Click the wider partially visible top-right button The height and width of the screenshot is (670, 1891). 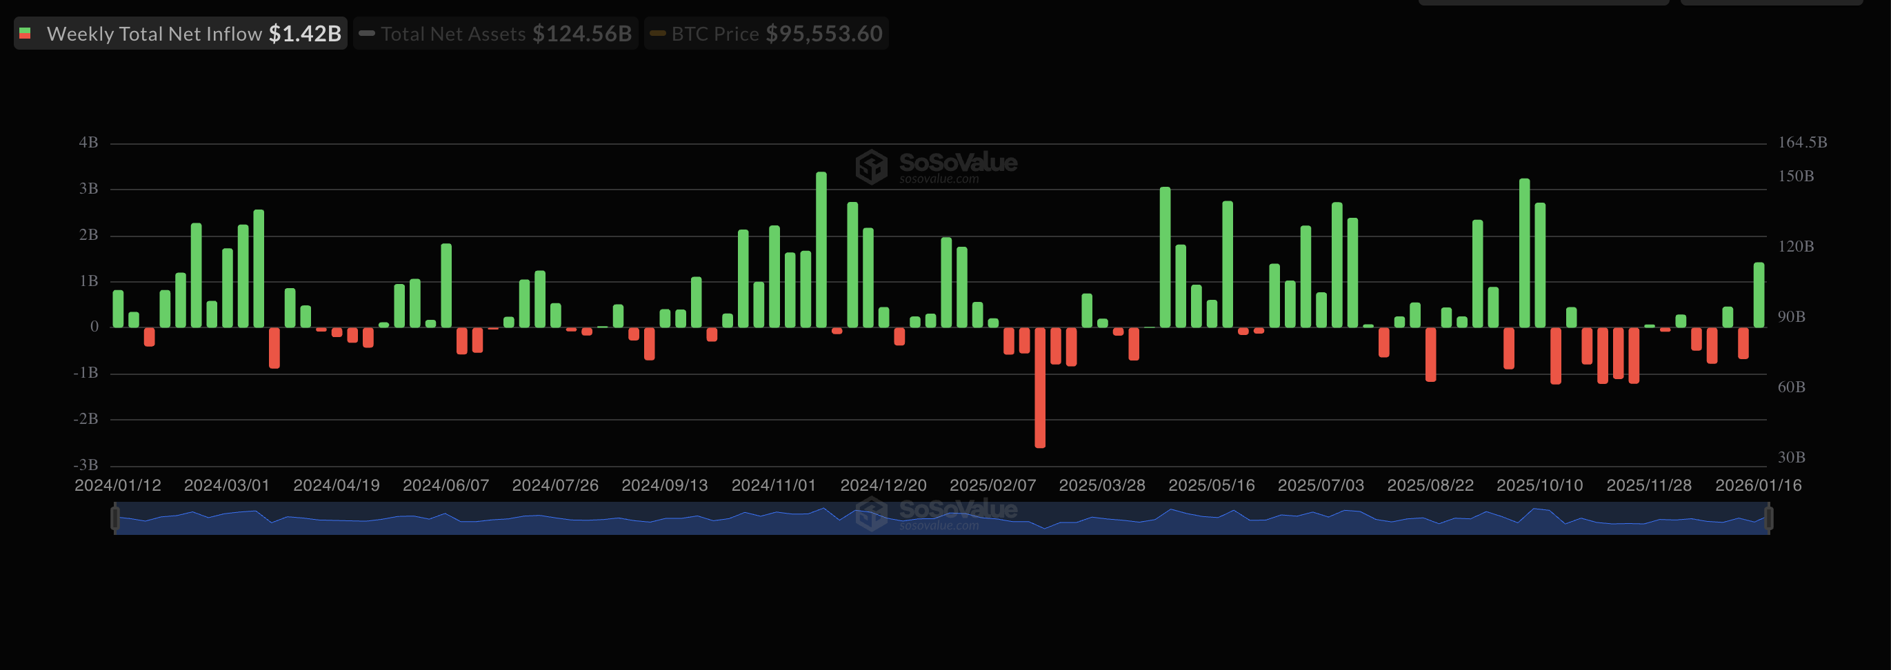[1543, 2]
